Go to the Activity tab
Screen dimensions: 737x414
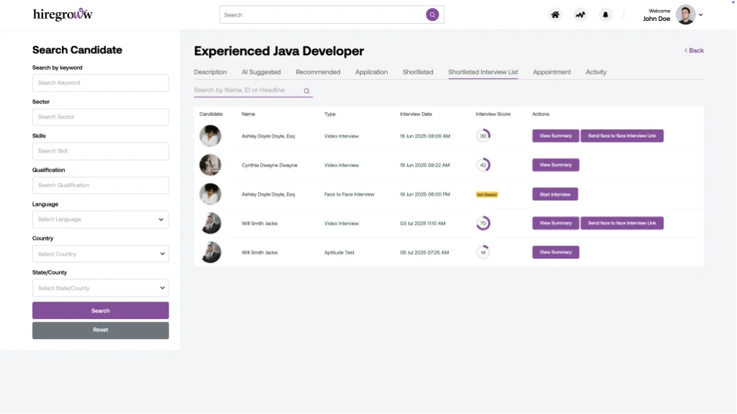coord(596,72)
